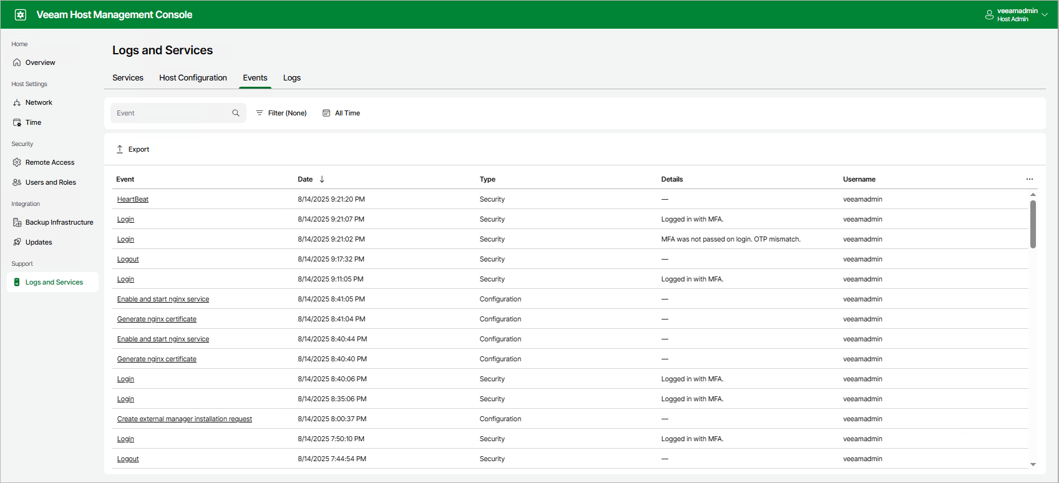The width and height of the screenshot is (1059, 483).
Task: Click the Overview home icon
Action: pos(17,62)
